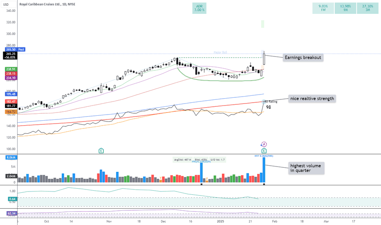Screen dimensions: 381x225
Task: Click the RS Rating 98 value
Action: click(x=268, y=107)
